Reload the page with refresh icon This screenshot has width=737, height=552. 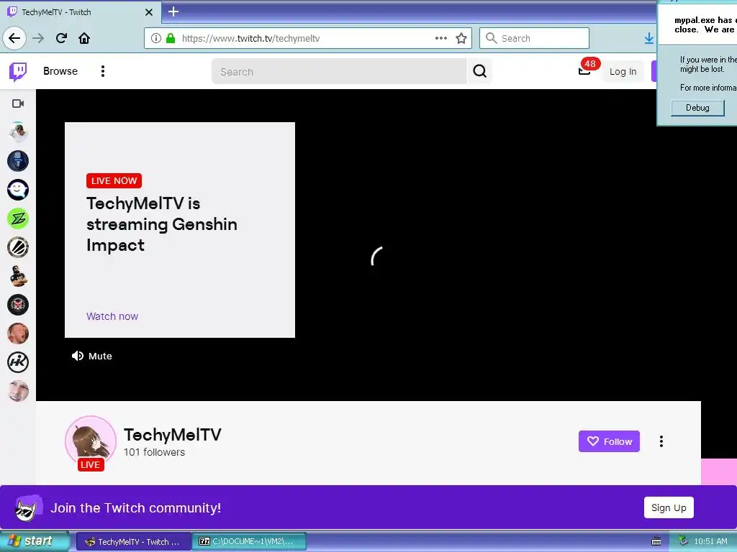[61, 38]
